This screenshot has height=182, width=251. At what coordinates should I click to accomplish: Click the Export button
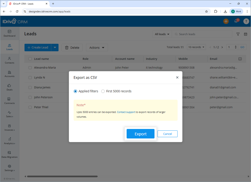point(141,134)
